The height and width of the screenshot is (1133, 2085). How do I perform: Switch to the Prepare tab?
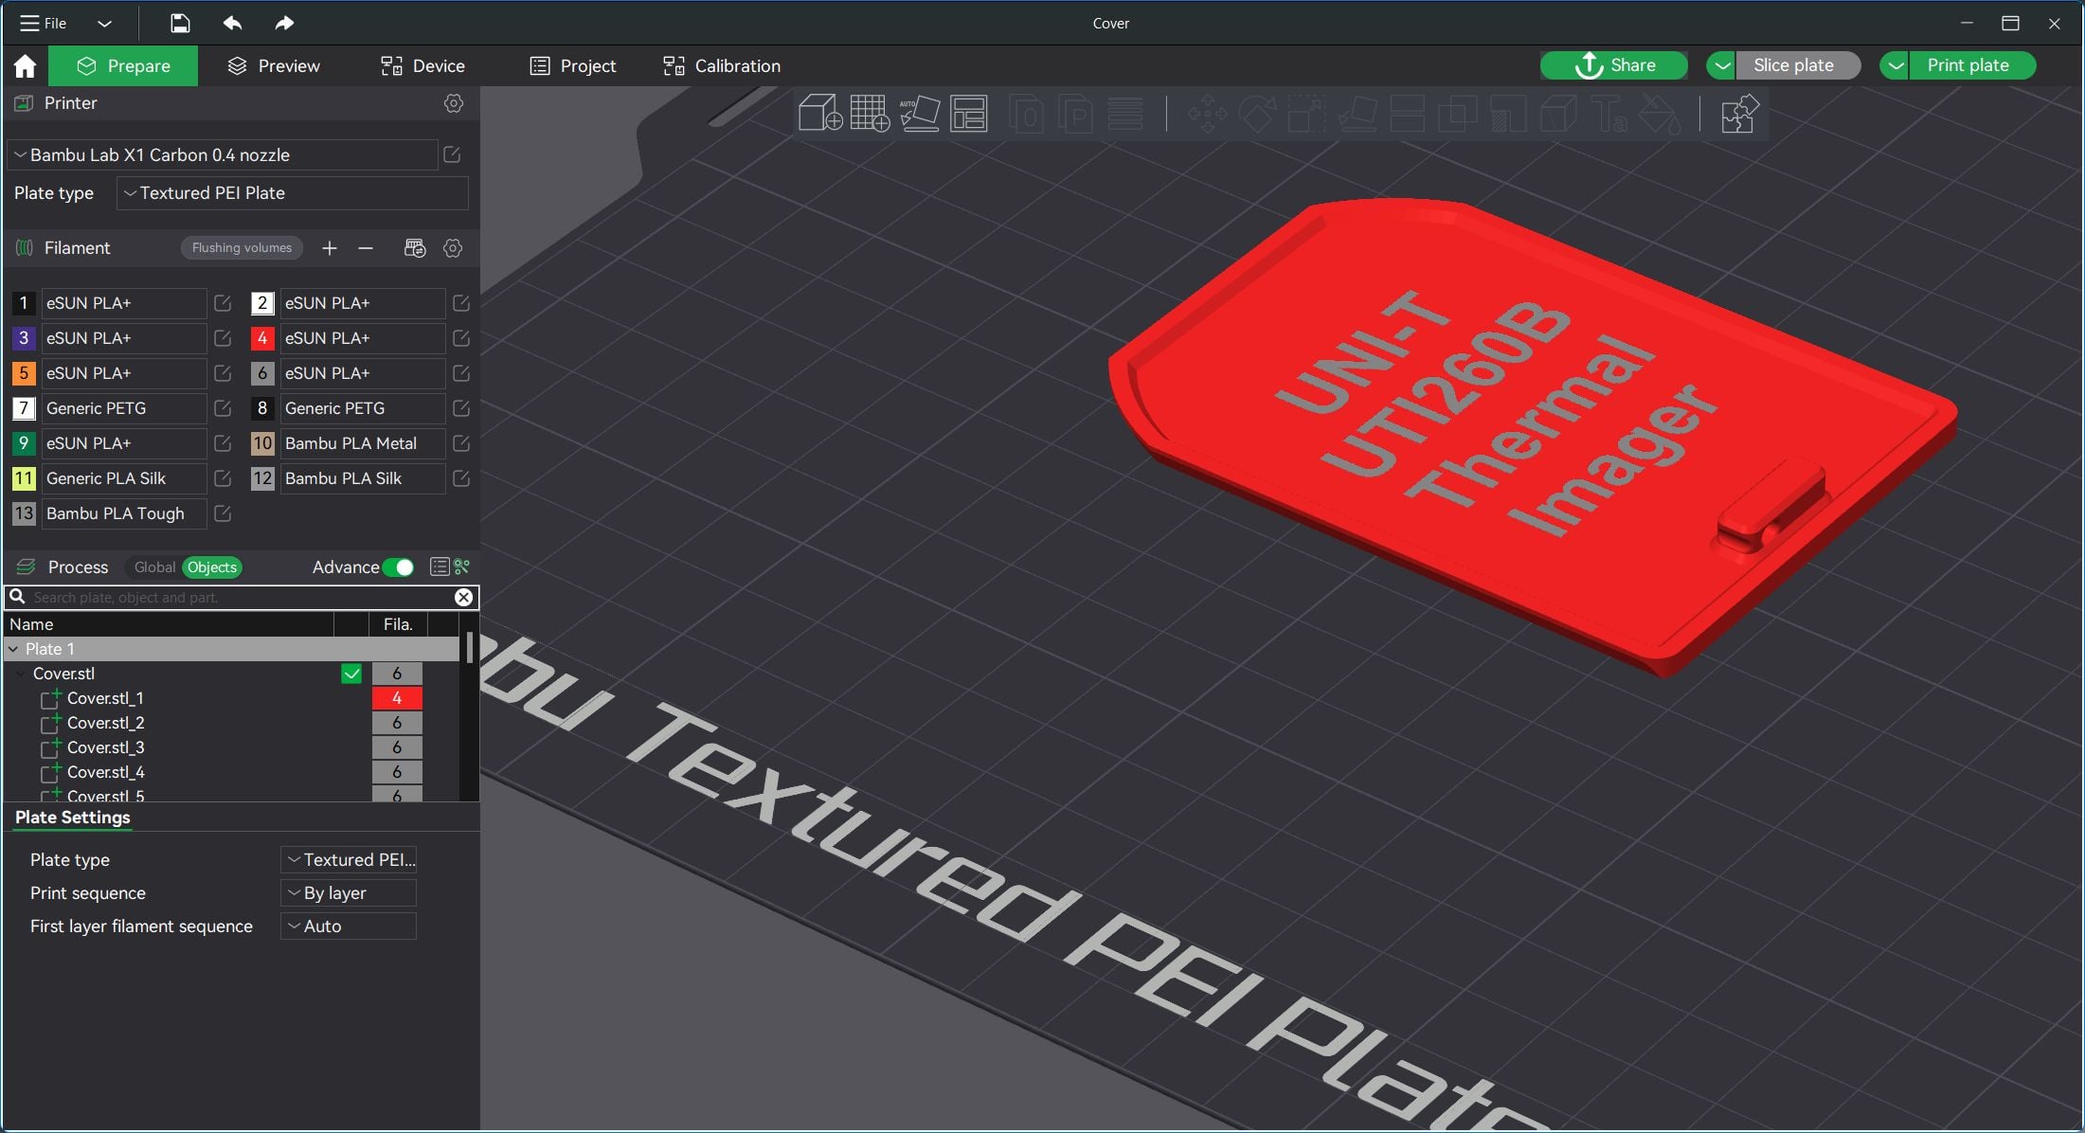tap(123, 65)
